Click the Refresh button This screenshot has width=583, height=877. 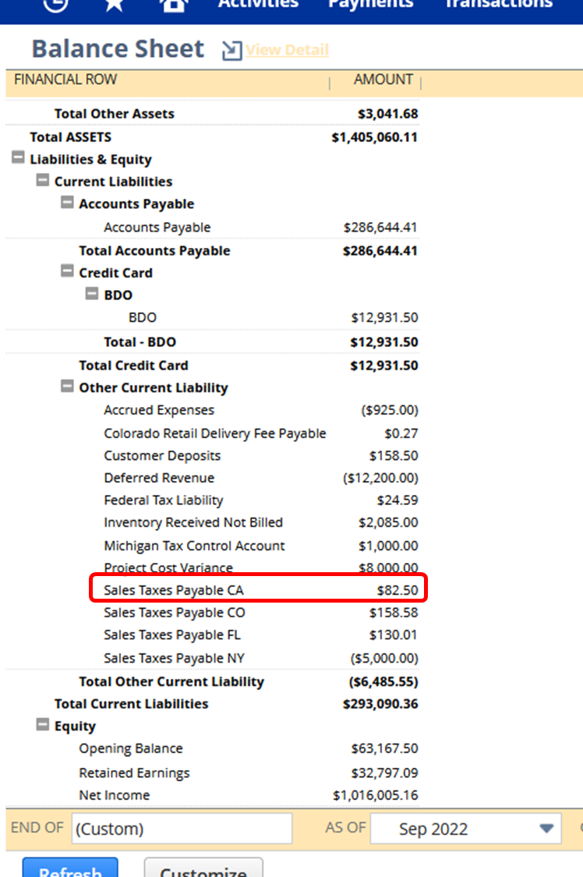pyautogui.click(x=70, y=868)
